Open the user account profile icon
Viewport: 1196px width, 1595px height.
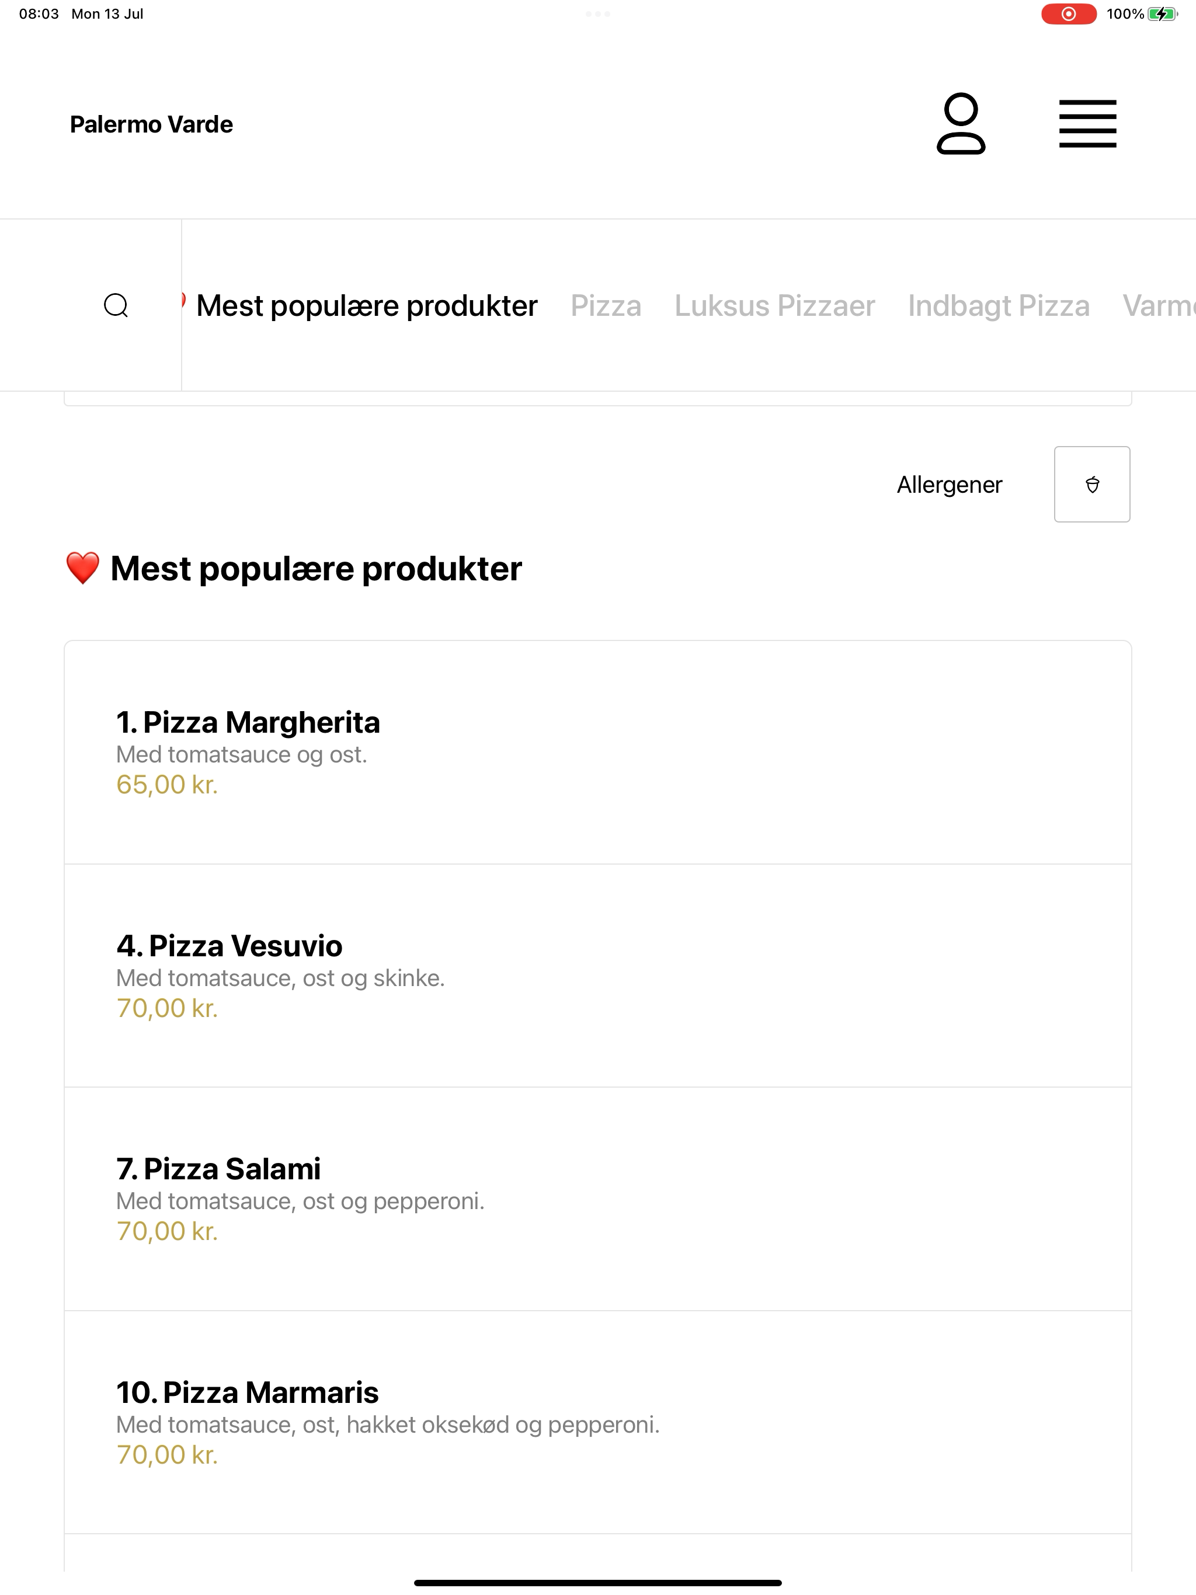click(x=961, y=123)
